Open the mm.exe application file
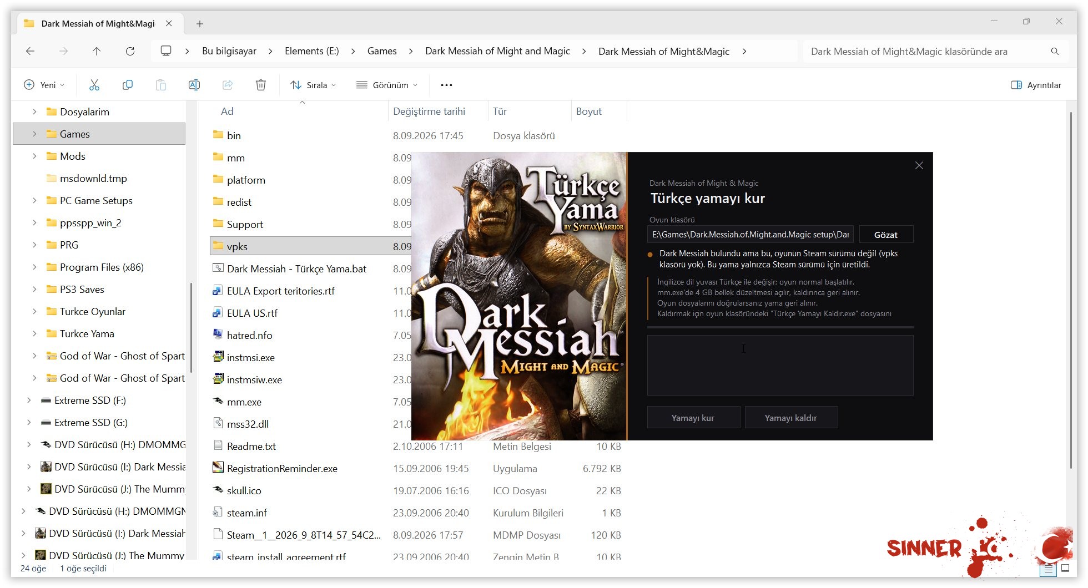Image resolution: width=1088 pixels, height=588 pixels. pyautogui.click(x=244, y=402)
